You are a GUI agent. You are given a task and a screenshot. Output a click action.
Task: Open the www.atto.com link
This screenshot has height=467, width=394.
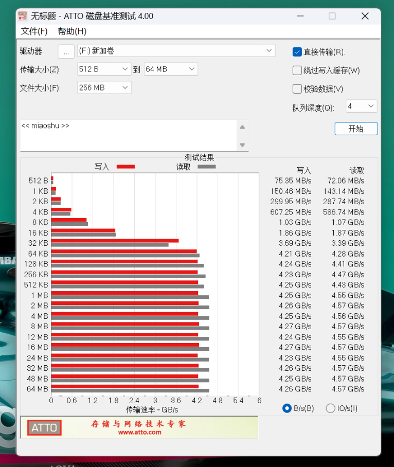(140, 432)
